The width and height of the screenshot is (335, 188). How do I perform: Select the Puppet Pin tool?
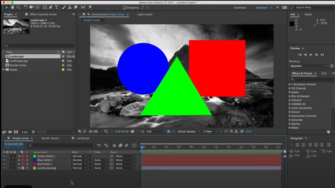[x=90, y=7]
